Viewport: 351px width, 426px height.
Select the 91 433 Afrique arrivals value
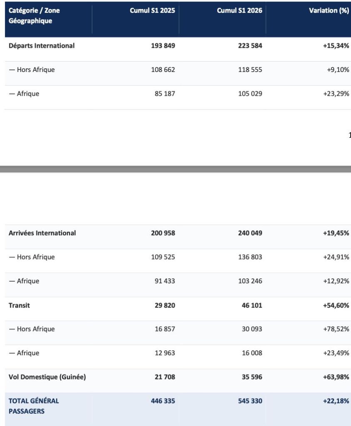pyautogui.click(x=165, y=281)
